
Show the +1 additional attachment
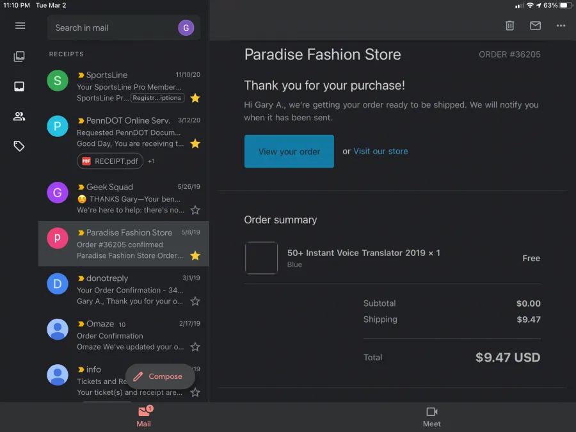click(151, 161)
